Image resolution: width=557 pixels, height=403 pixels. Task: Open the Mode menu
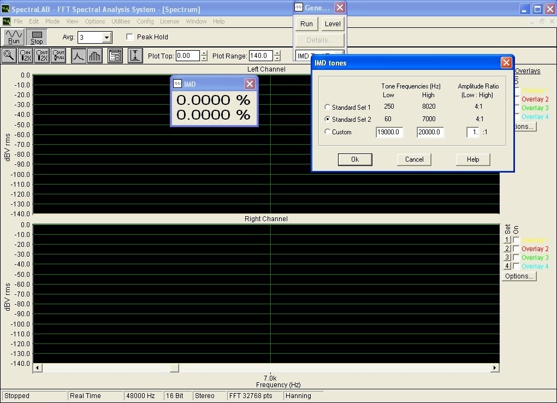point(52,21)
